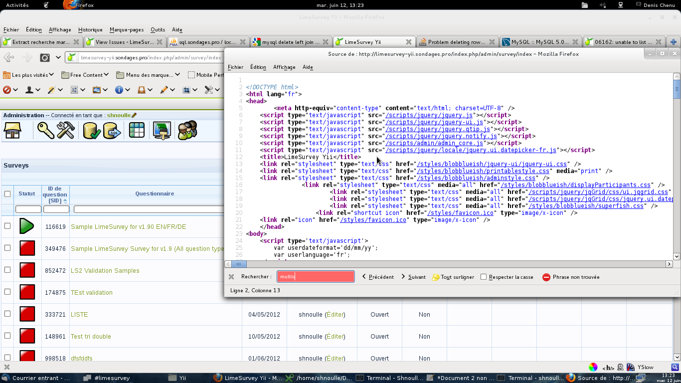The height and width of the screenshot is (383, 681).
Task: Toggle the "Respecter la casse" checkbox
Action: (484, 277)
